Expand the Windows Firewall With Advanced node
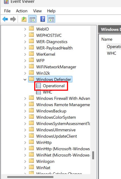 pyautogui.click(x=25, y=99)
